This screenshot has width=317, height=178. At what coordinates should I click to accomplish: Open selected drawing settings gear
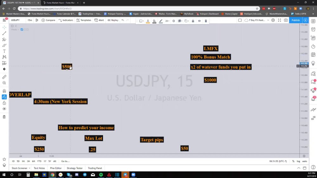(174, 21)
